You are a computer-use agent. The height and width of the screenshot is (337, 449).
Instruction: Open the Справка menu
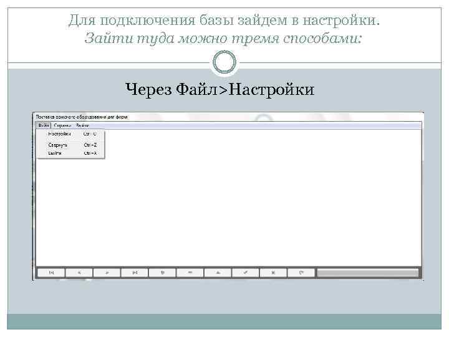tap(62, 125)
